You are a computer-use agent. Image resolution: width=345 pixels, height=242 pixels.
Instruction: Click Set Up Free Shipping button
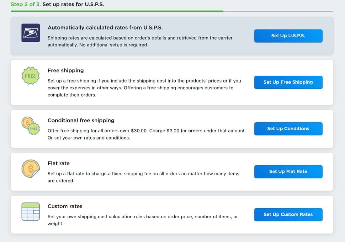[288, 82]
